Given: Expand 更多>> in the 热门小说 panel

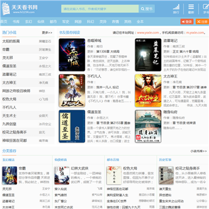Looking at the screenshot, I should (x=47, y=33).
